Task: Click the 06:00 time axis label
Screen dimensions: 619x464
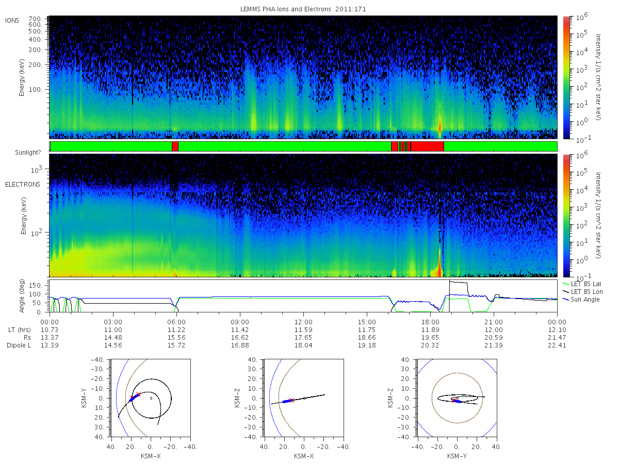Action: tap(176, 321)
